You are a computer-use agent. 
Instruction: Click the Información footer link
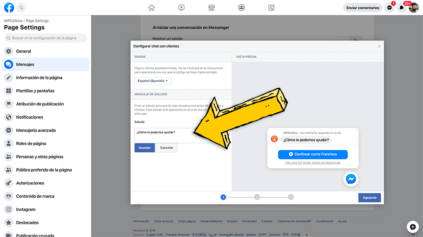pos(141,221)
